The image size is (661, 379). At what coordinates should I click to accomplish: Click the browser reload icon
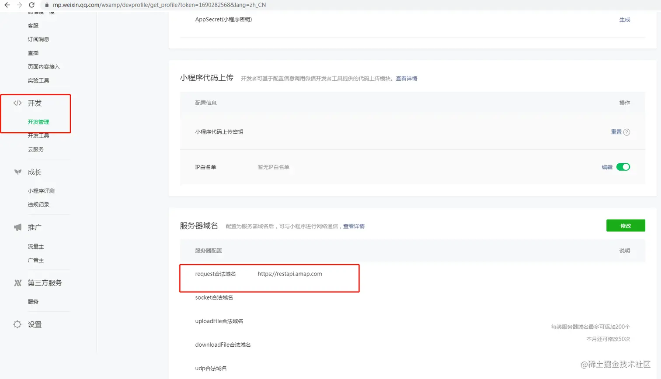[x=31, y=5]
